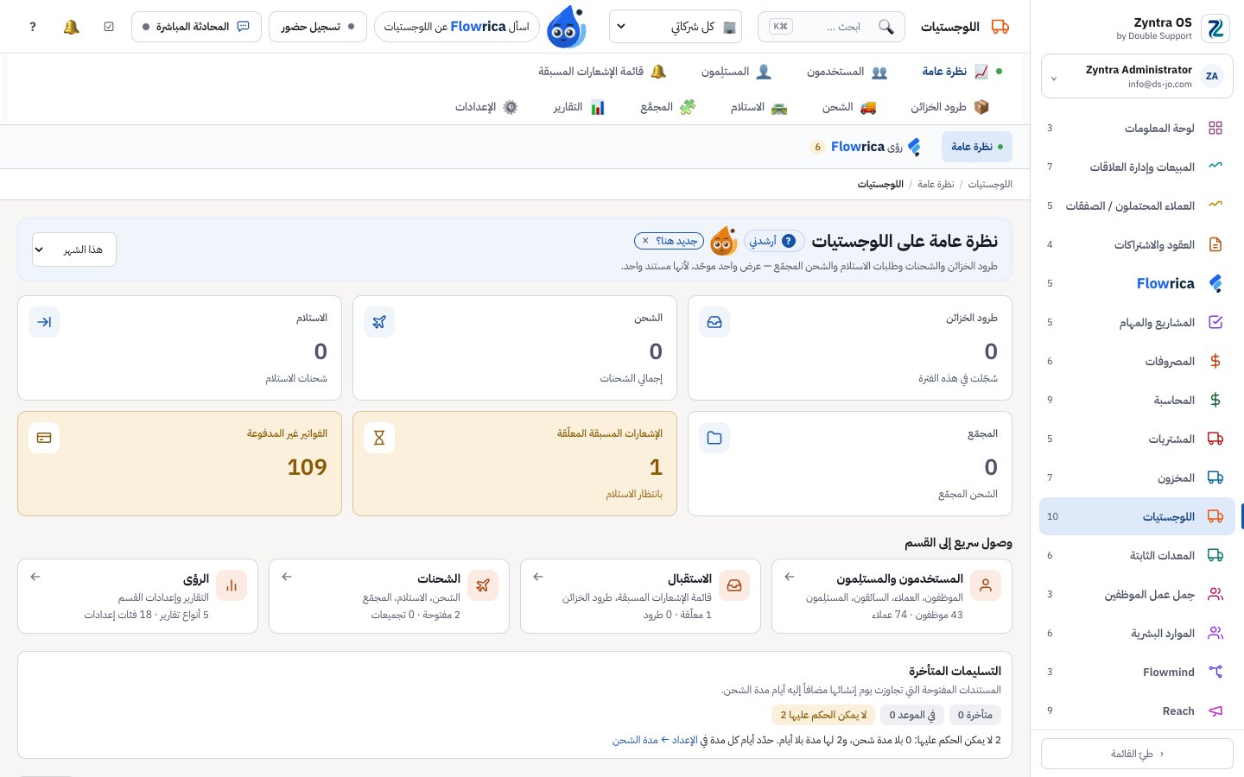1244x777 pixels.
Task: Open the الاستقبال quick access card
Action: [640, 596]
